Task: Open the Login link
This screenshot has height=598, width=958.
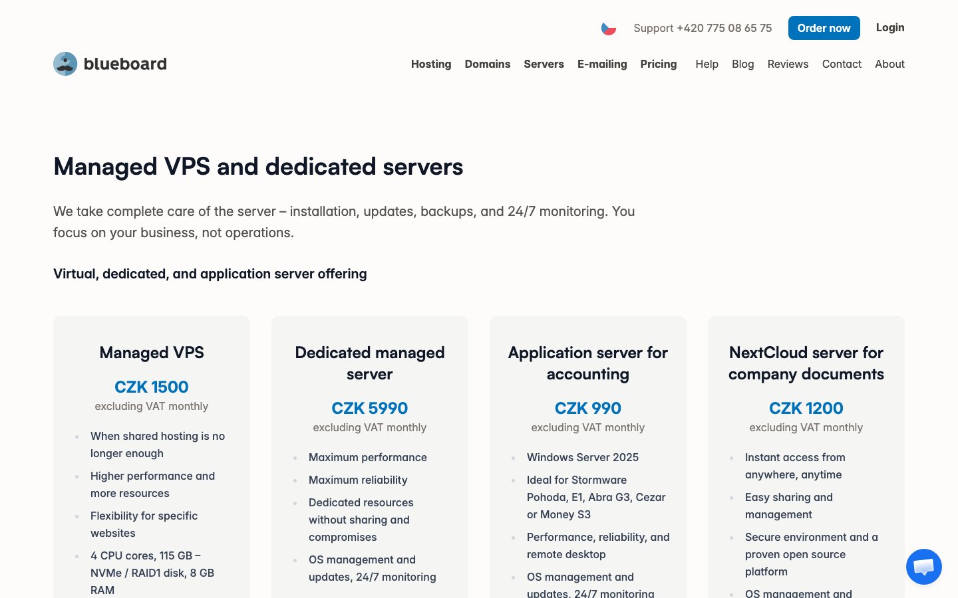Action: [890, 27]
